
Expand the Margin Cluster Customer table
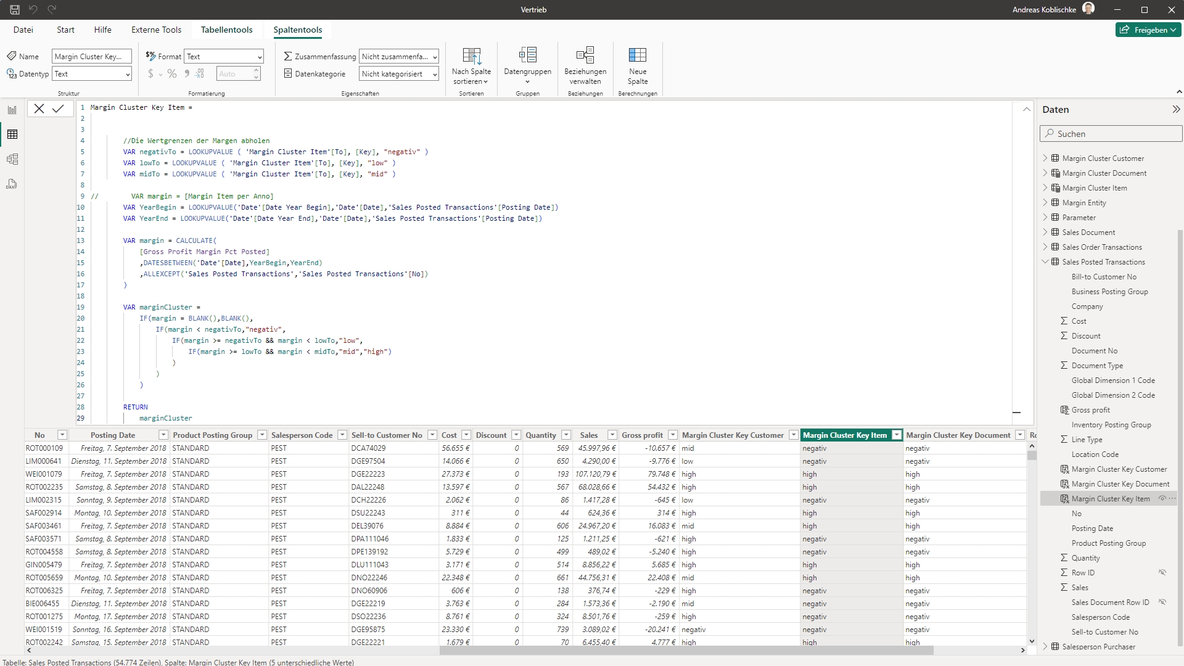pyautogui.click(x=1045, y=158)
